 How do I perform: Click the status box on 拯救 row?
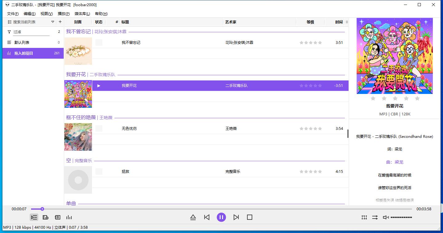[x=99, y=172]
